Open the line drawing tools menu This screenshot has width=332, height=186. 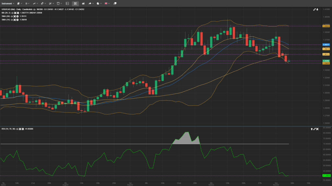click(x=35, y=3)
